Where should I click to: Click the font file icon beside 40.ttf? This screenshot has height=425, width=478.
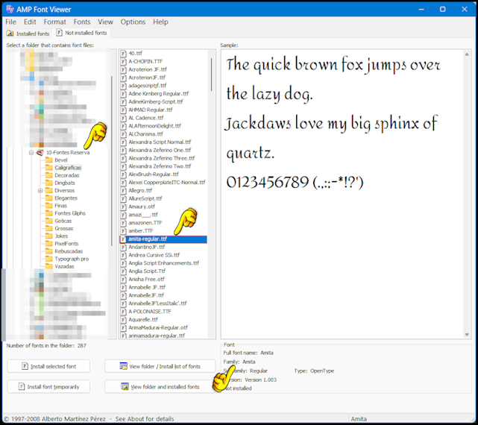(x=123, y=54)
